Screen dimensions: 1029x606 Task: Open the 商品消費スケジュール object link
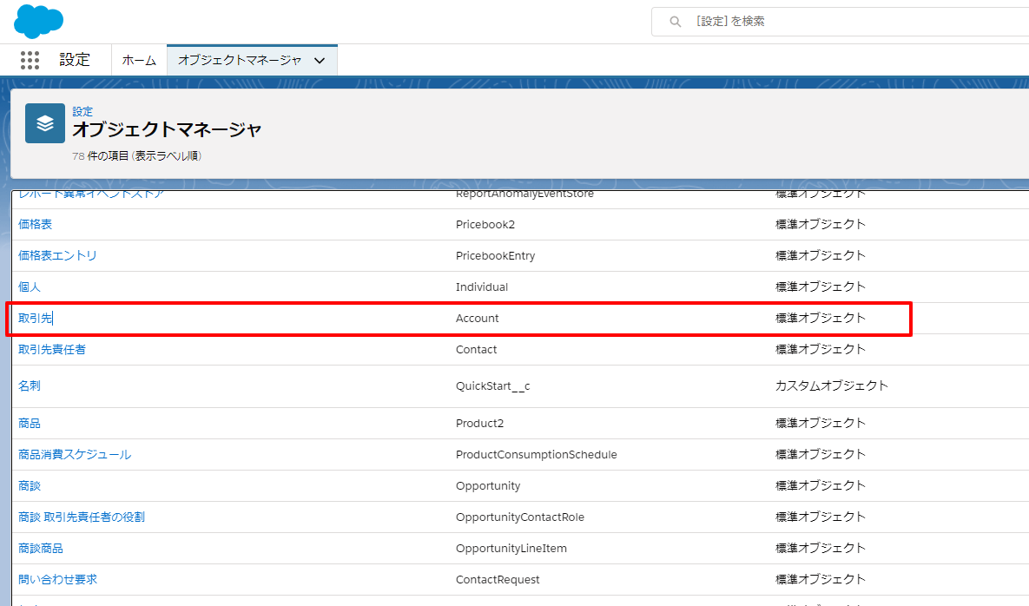75,455
